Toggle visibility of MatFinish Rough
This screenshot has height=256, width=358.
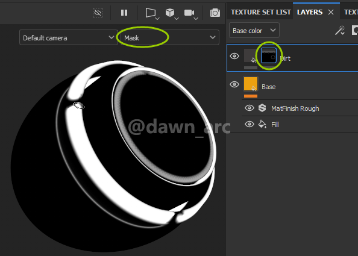coord(250,108)
